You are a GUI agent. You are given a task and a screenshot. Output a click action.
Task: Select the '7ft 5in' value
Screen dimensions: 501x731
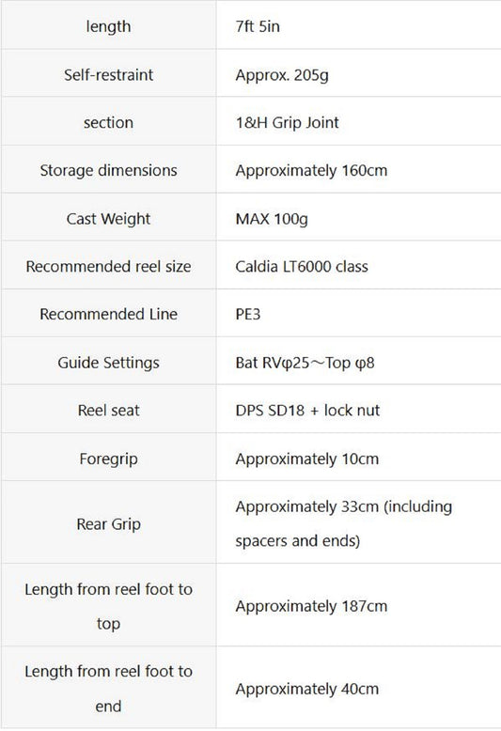[x=258, y=26]
